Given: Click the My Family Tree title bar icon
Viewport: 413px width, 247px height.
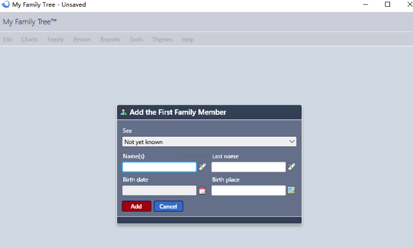Looking at the screenshot, I should tap(6, 5).
